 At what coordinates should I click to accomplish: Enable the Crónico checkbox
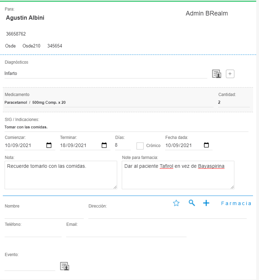tap(140, 146)
